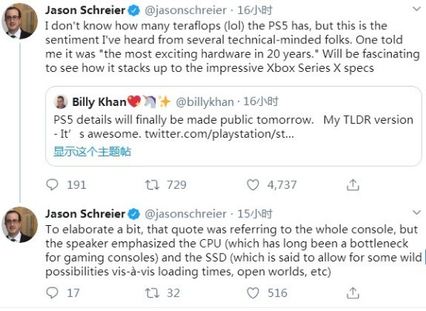This screenshot has height=311, width=426.
Task: Reply to the tweet with 17 replies
Action: click(x=52, y=292)
